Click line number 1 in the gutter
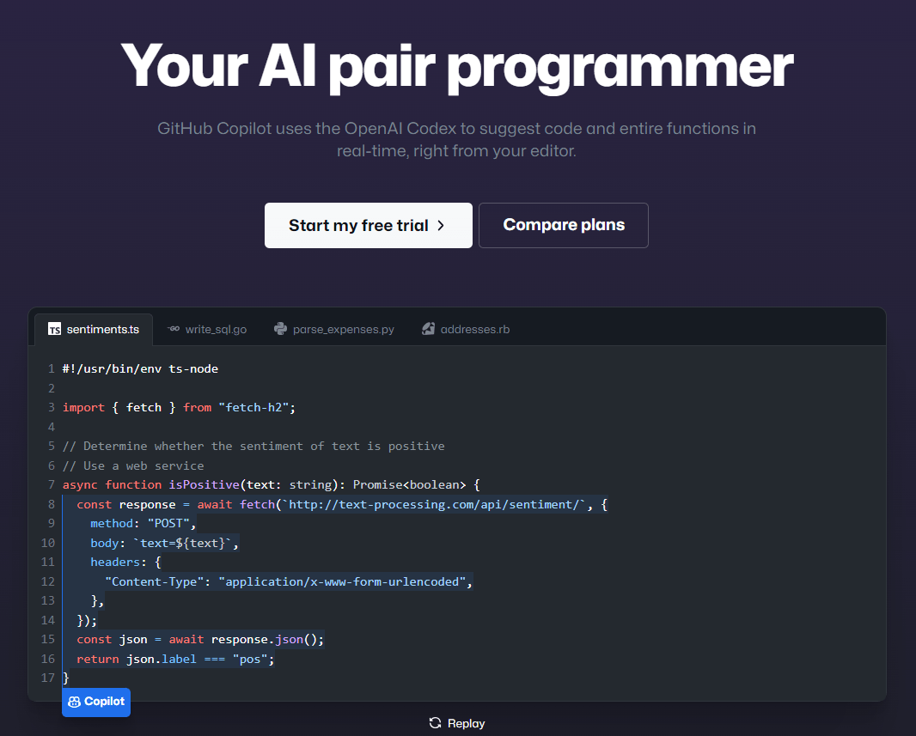916x736 pixels. [x=52, y=369]
